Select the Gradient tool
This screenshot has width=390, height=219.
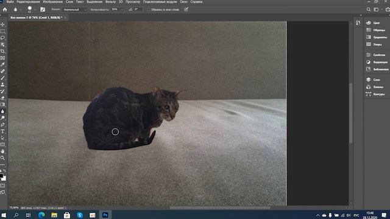[x=2, y=105]
